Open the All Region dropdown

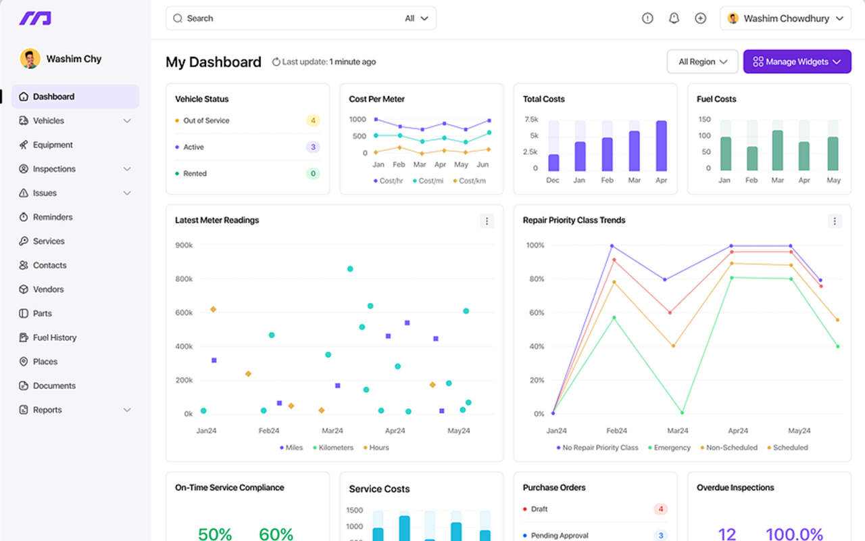pos(702,62)
